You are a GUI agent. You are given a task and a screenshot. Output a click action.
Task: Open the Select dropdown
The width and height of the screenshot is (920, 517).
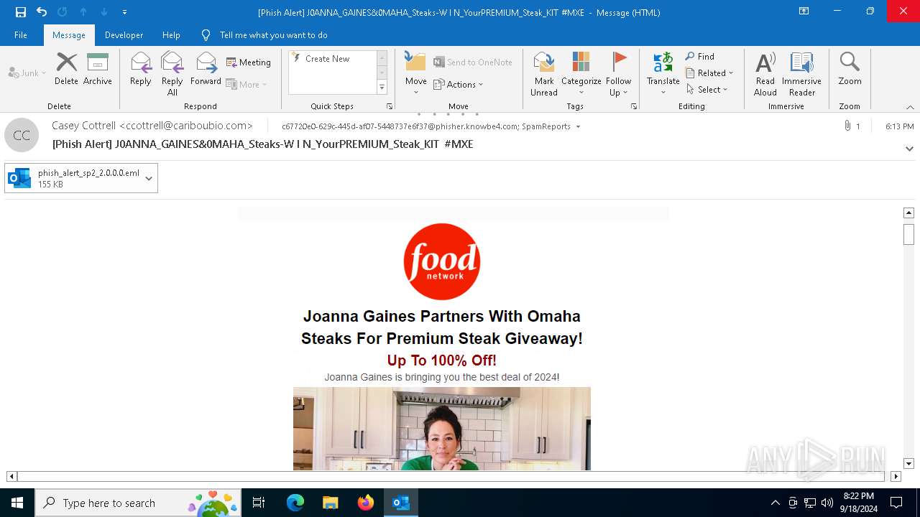point(707,90)
